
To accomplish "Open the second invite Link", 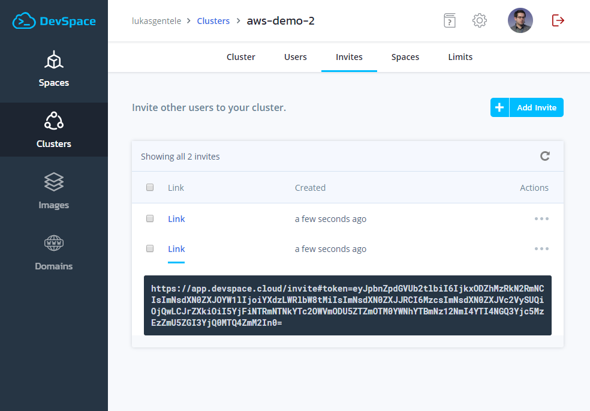I will (x=176, y=249).
